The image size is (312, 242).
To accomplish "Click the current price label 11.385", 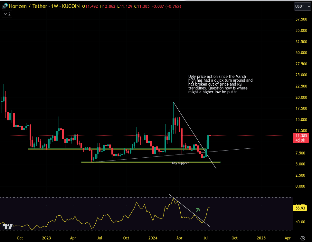I will click(301, 136).
